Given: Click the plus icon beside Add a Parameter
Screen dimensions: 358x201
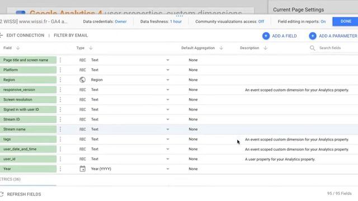Looking at the screenshot, I should pyautogui.click(x=313, y=36).
